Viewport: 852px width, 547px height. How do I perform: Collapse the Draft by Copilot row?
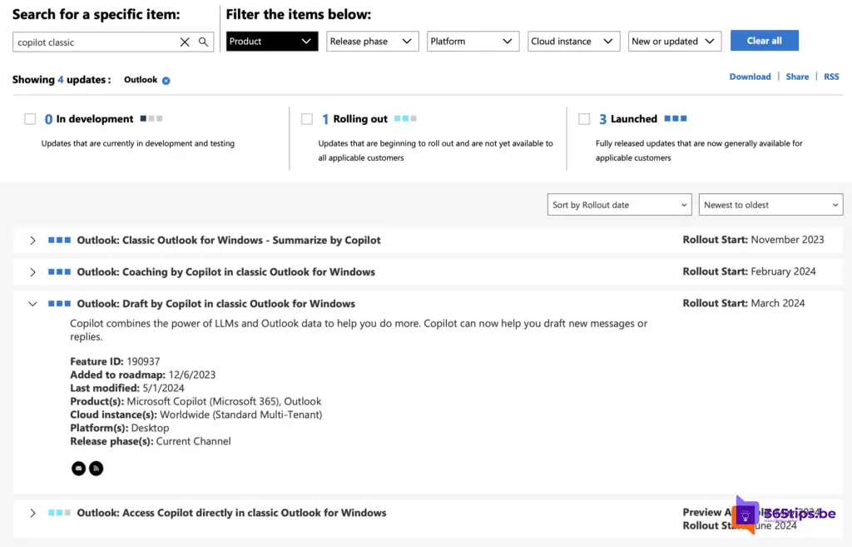click(32, 304)
